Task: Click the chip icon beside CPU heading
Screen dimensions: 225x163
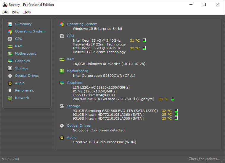Action: (x=62, y=36)
